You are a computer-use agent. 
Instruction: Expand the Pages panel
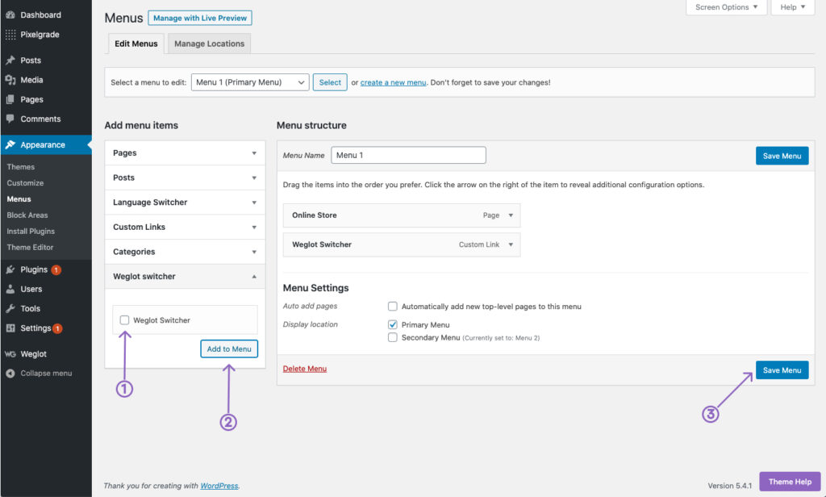[x=185, y=152]
